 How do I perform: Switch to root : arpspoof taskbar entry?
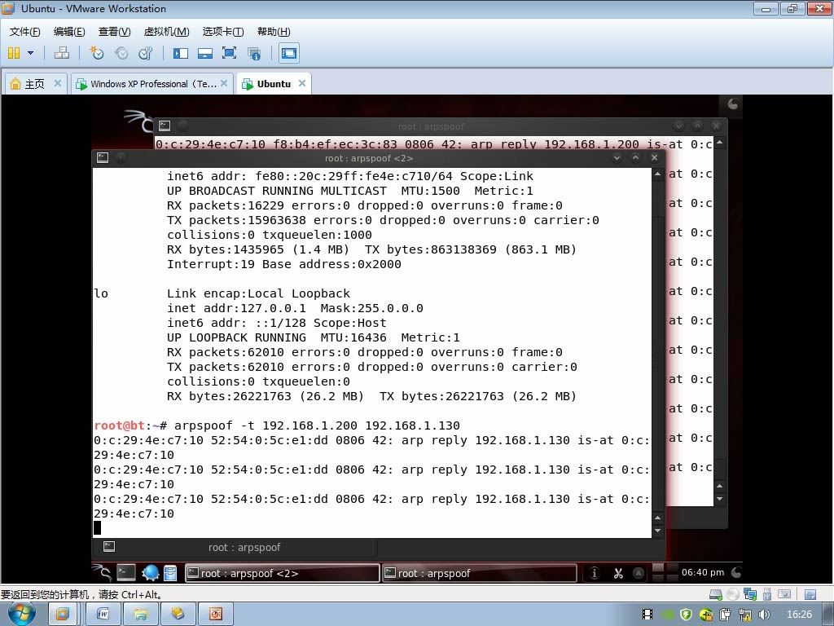[479, 573]
